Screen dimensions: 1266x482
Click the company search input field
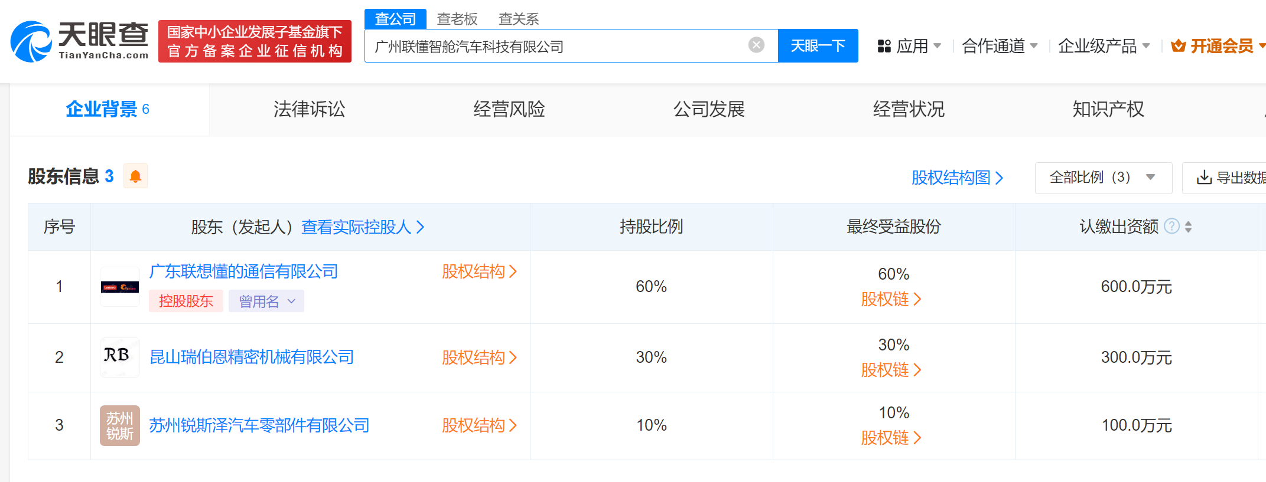coord(555,46)
